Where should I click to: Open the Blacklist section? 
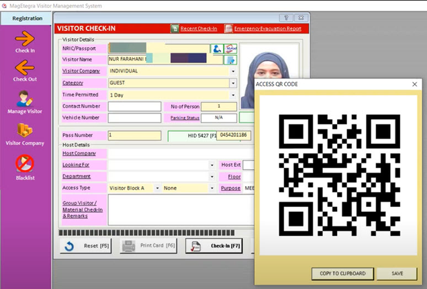25,167
